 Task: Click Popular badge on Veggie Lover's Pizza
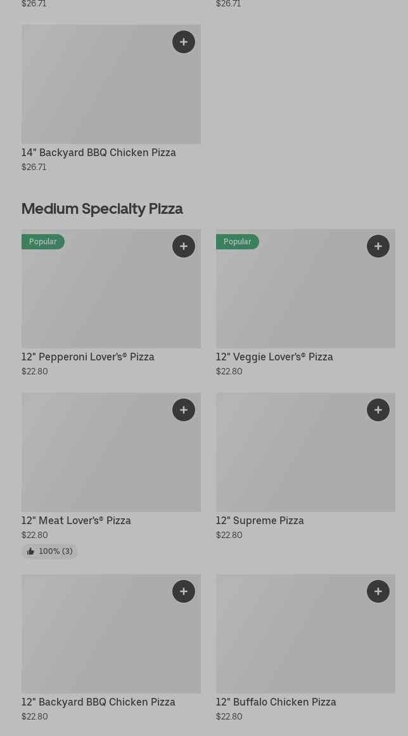pyautogui.click(x=238, y=242)
